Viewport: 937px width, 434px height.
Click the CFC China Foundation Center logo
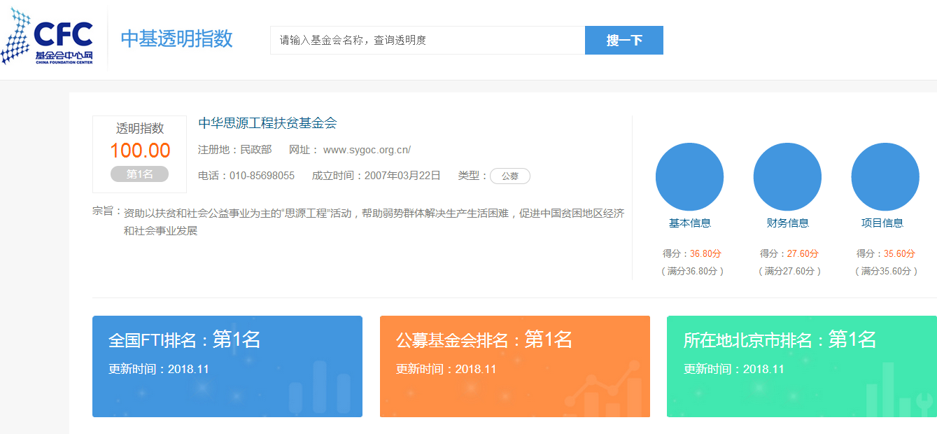coord(47,36)
